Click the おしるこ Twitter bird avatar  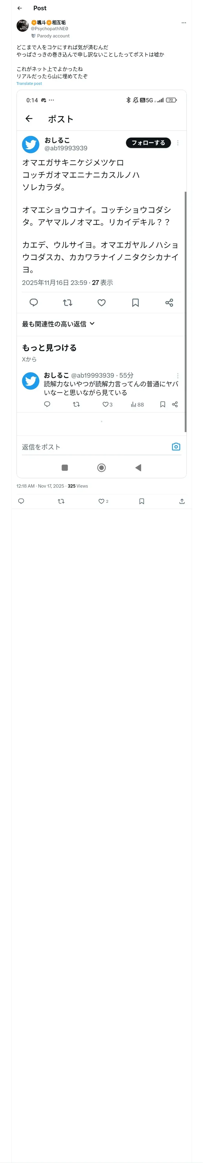tap(31, 145)
